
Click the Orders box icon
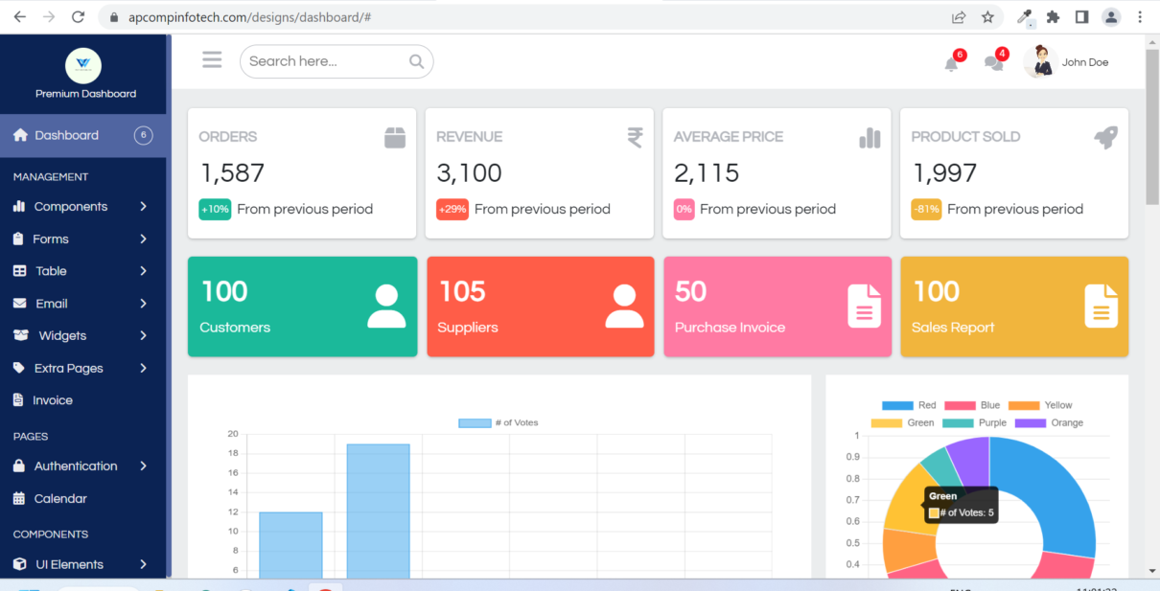pyautogui.click(x=395, y=138)
